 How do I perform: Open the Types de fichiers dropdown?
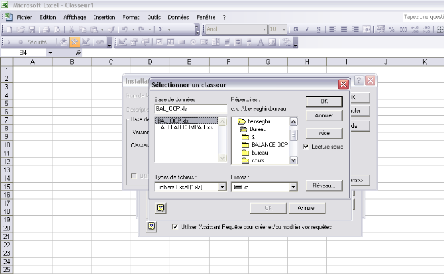[222, 187]
